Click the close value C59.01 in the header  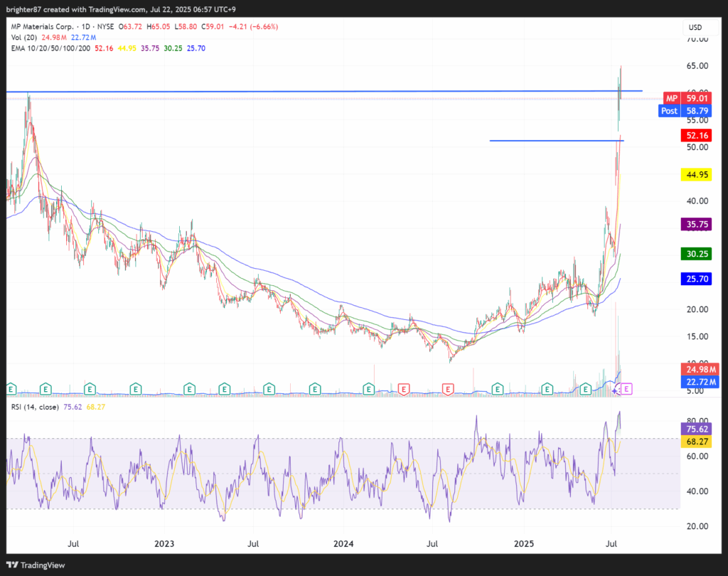point(213,26)
